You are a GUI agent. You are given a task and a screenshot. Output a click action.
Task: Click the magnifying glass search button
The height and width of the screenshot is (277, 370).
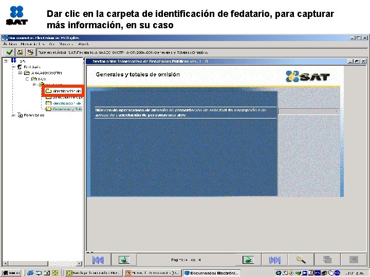click(x=301, y=260)
